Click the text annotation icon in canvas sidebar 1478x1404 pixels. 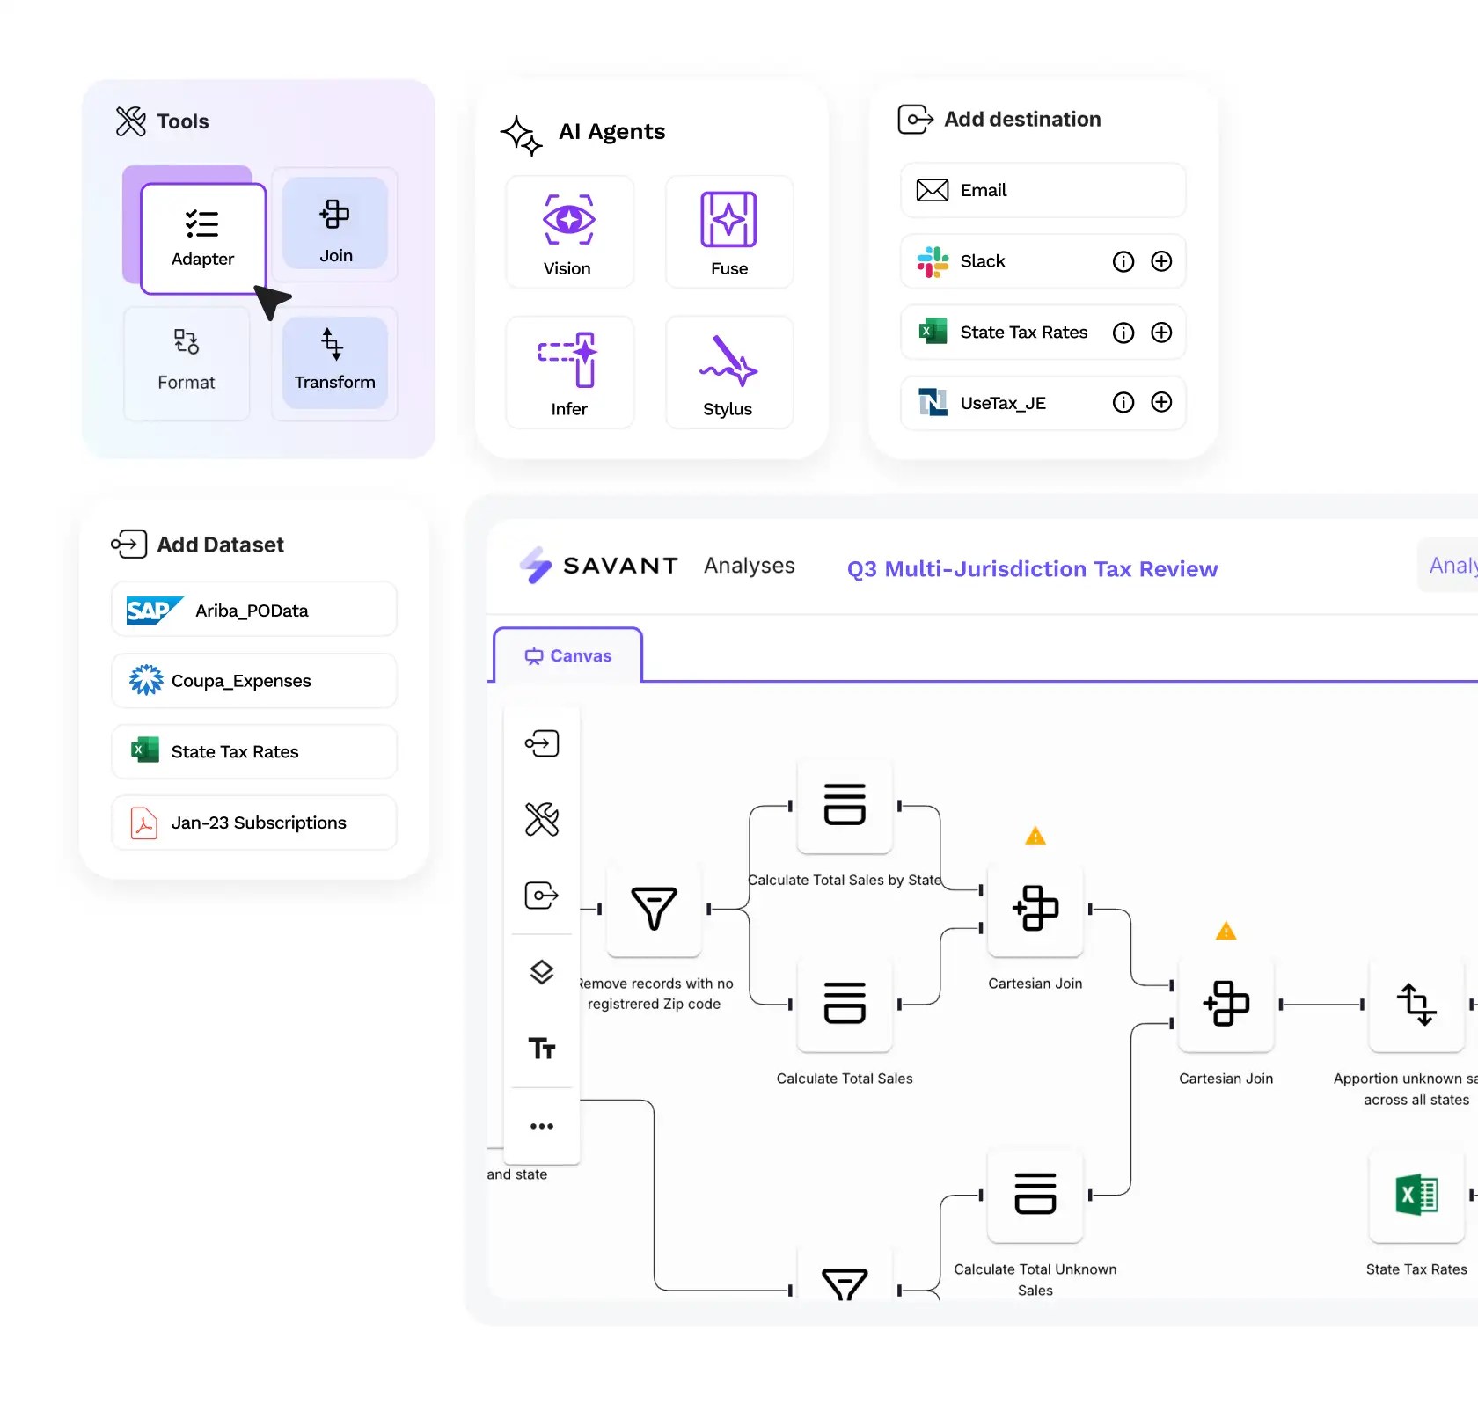[542, 1049]
